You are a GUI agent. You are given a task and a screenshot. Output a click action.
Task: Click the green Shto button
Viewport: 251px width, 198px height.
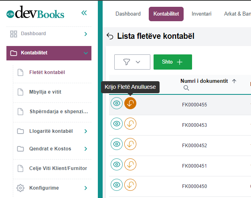[172, 62]
